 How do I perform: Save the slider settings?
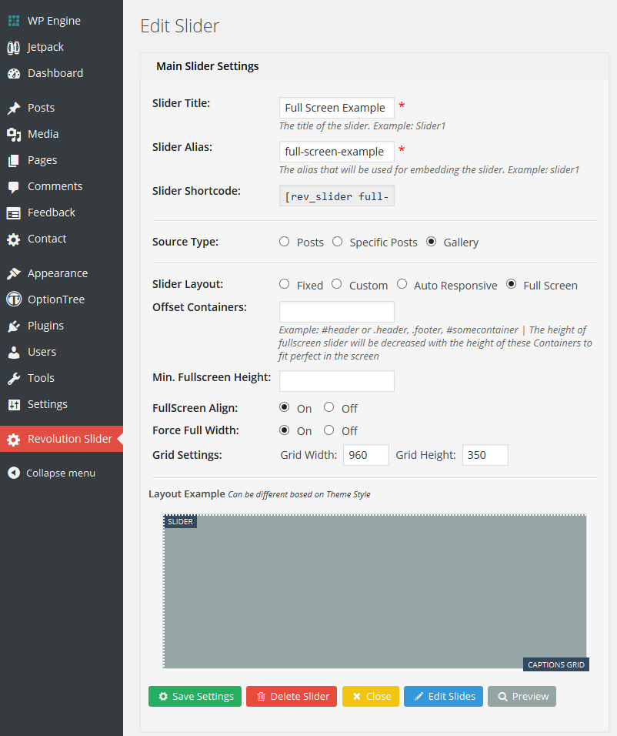pos(195,696)
